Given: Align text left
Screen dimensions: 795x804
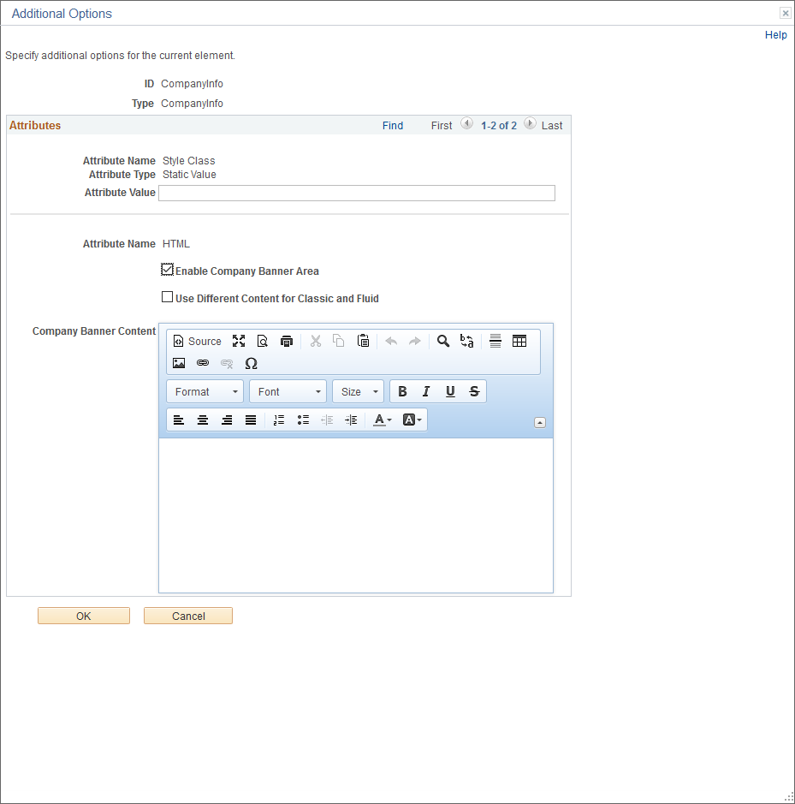Looking at the screenshot, I should [x=179, y=420].
